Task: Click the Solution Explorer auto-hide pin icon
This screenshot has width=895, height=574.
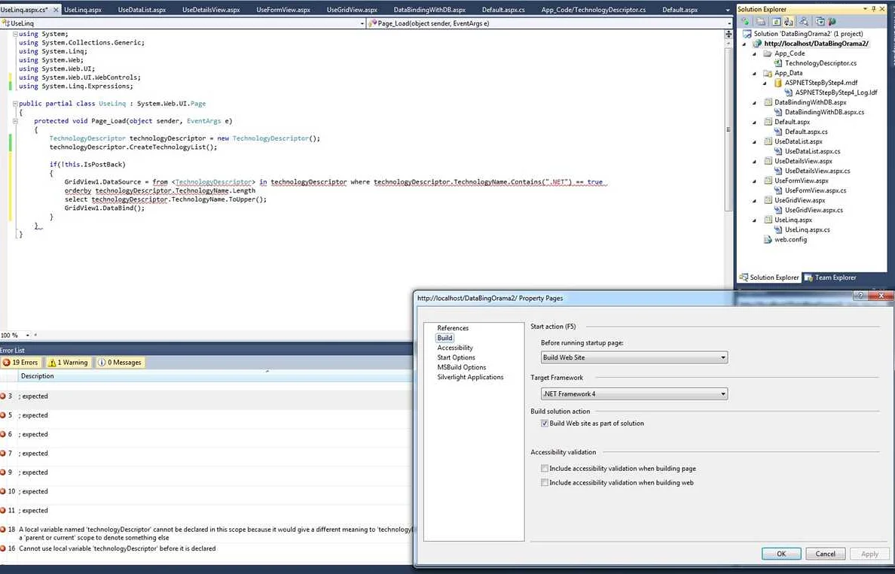Action: pyautogui.click(x=873, y=9)
